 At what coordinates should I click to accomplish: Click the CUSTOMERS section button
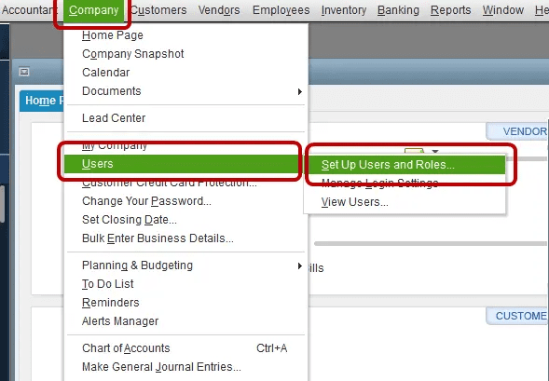click(x=517, y=316)
